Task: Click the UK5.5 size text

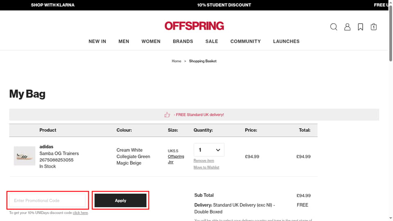Action: click(x=173, y=151)
